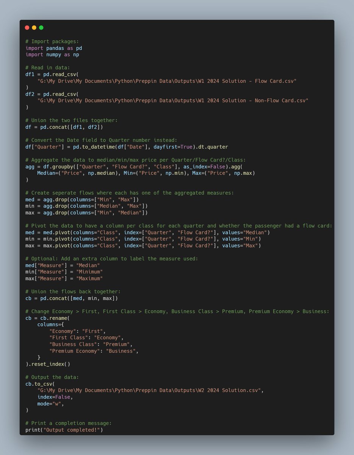Click the print("Output completed!") line

tap(64, 430)
